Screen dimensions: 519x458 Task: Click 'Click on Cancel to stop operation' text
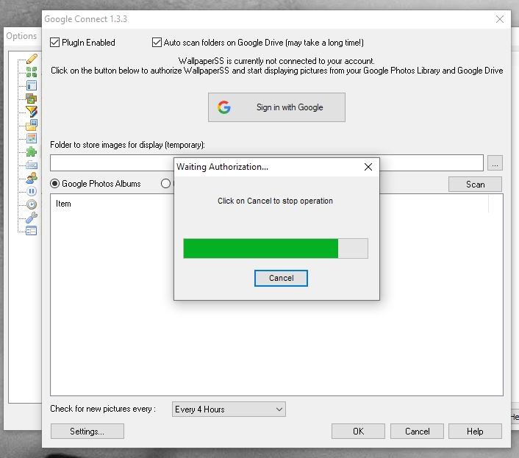click(275, 201)
